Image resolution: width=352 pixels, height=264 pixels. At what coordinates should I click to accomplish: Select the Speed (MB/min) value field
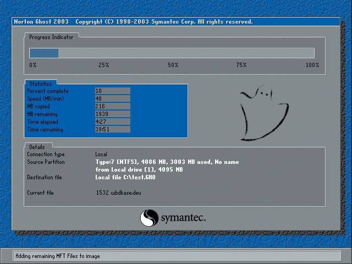pyautogui.click(x=112, y=98)
